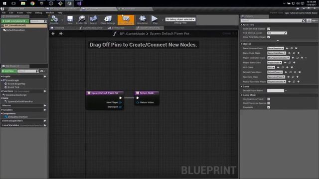The width and height of the screenshot is (319, 179).
Task: Add a local variable with plus icon
Action: 45,125
